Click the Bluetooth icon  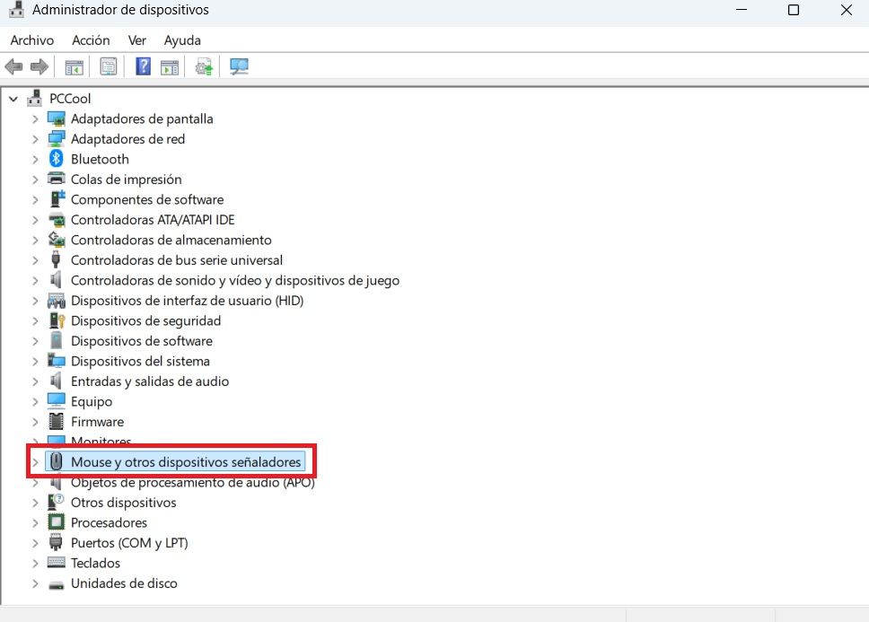click(56, 159)
